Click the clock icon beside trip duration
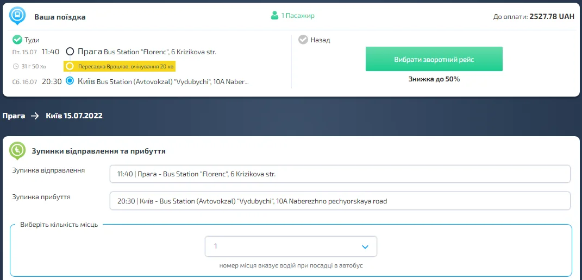The width and height of the screenshot is (582, 280). 15,66
